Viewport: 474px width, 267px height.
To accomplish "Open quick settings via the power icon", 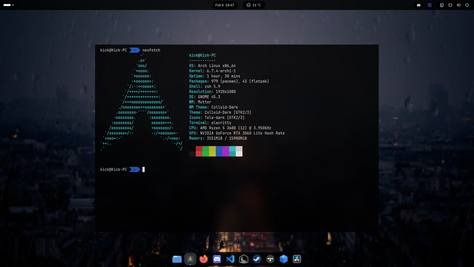I will pyautogui.click(x=466, y=5).
